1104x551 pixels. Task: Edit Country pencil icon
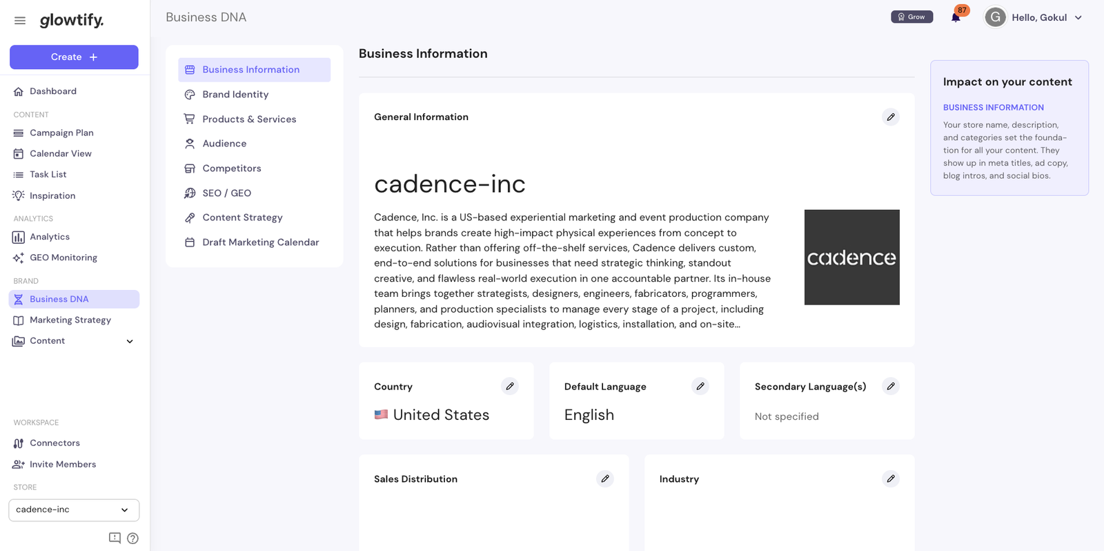coord(510,387)
